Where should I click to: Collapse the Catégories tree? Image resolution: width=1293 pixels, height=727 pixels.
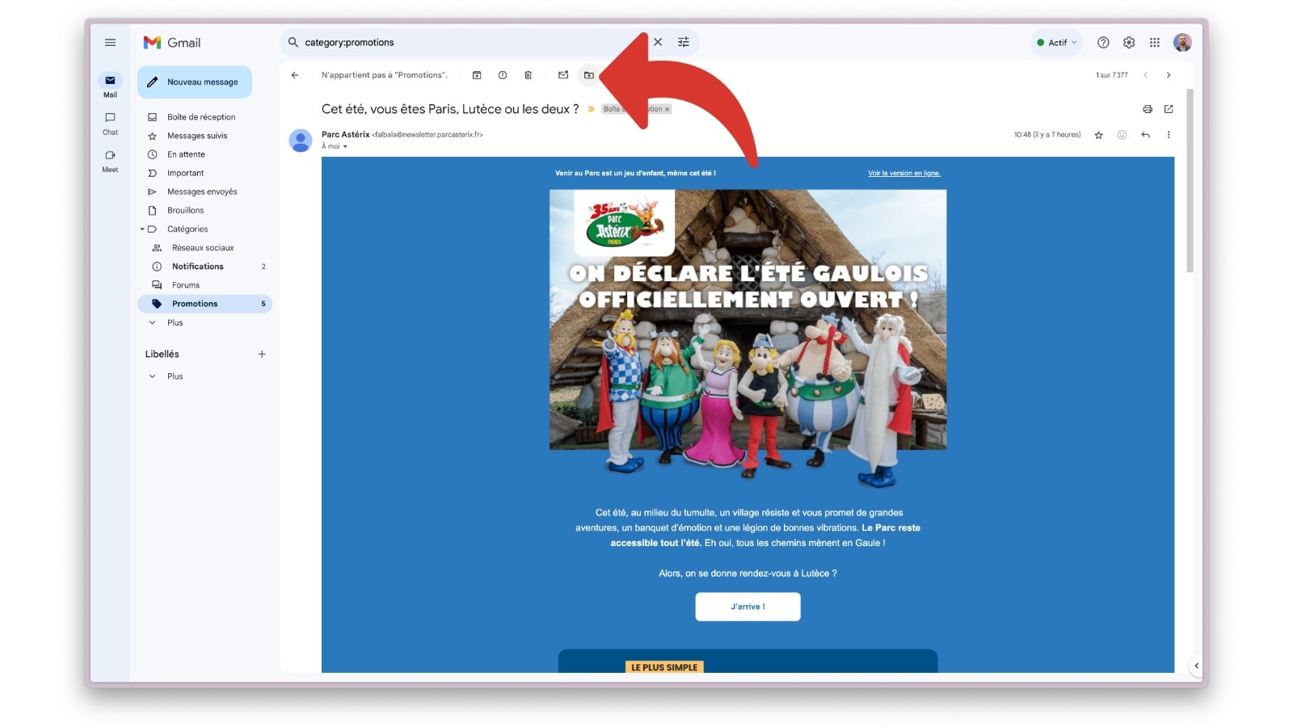pos(142,229)
